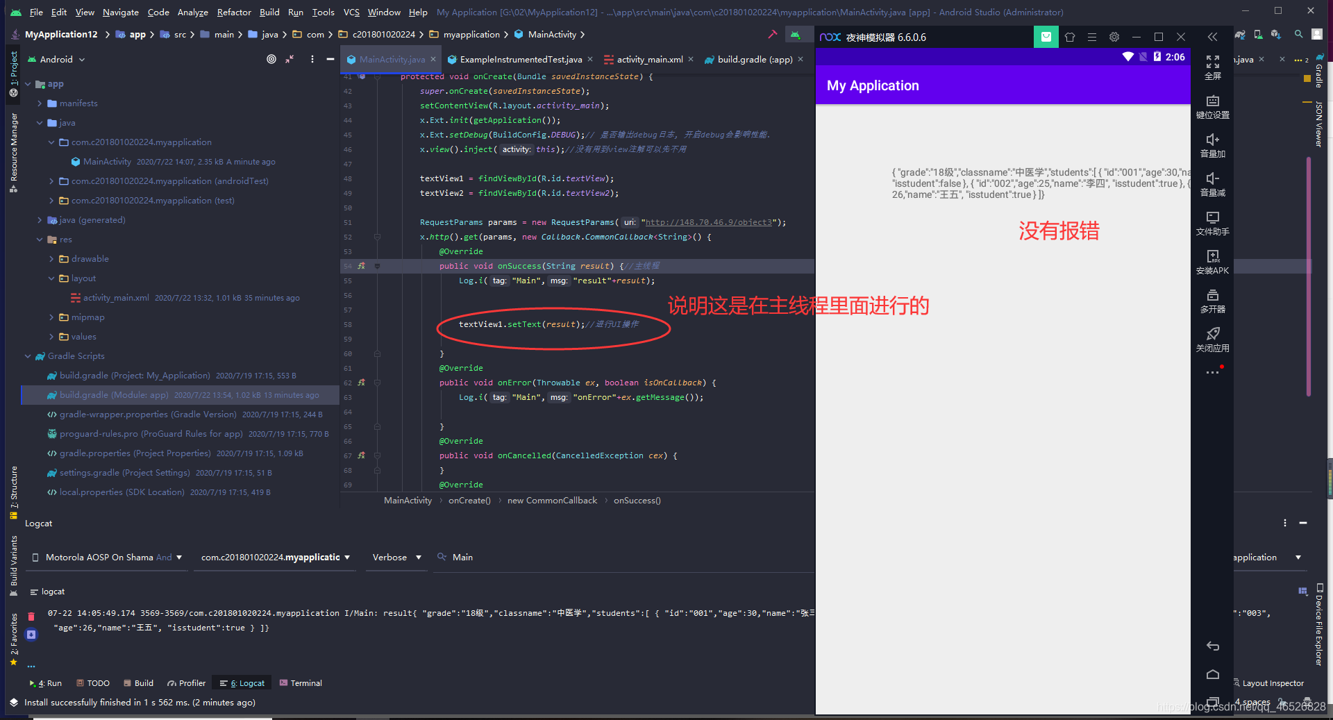Open Profiler tool window
The image size is (1333, 720).
[x=186, y=683]
